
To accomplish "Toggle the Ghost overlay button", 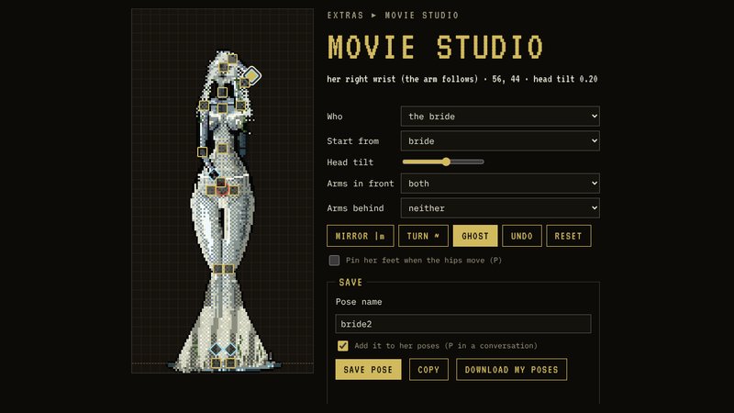I will pos(475,236).
